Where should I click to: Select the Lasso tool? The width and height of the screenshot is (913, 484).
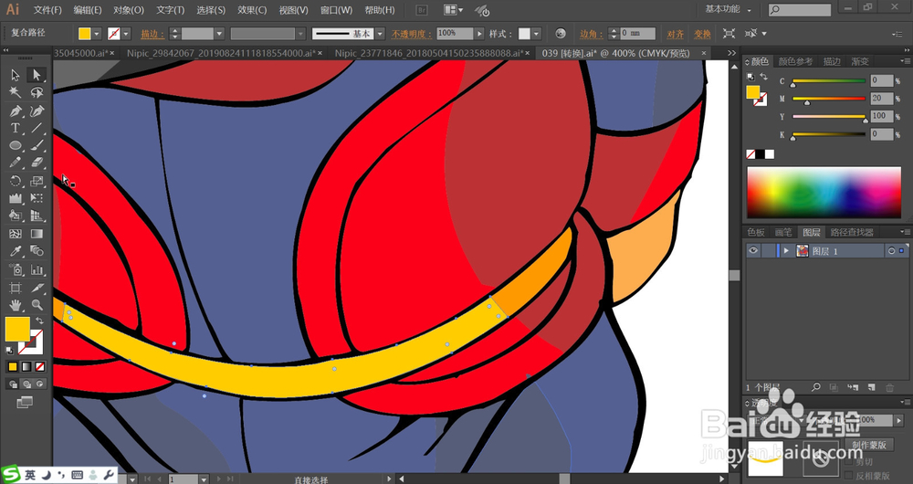(x=37, y=92)
